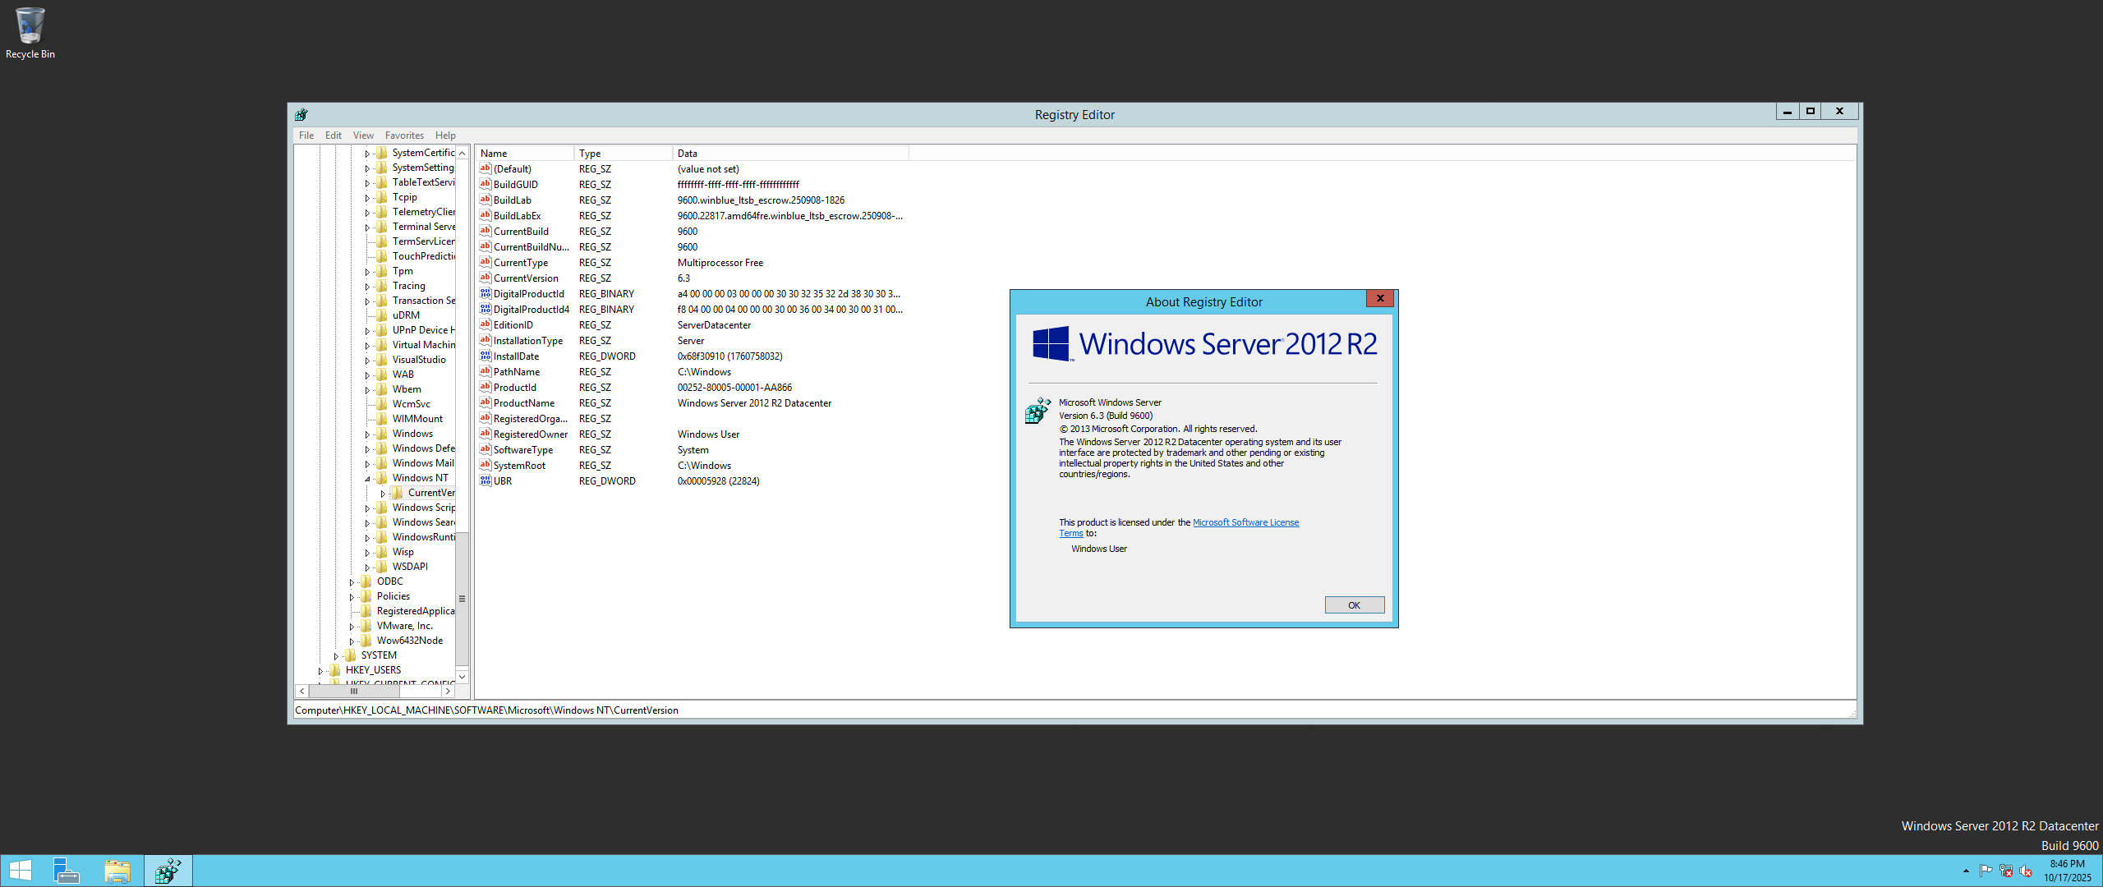Screen dimensions: 2103x887
Task: Click the InstallDate DWORD value icon
Action: (x=485, y=356)
